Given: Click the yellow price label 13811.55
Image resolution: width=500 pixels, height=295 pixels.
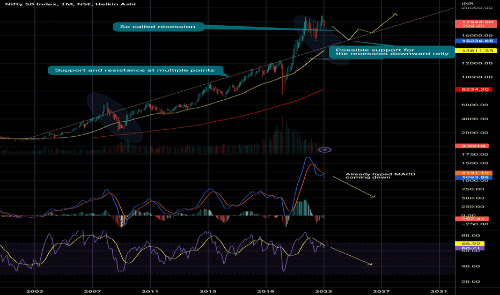Looking at the screenshot, I should click(x=475, y=51).
